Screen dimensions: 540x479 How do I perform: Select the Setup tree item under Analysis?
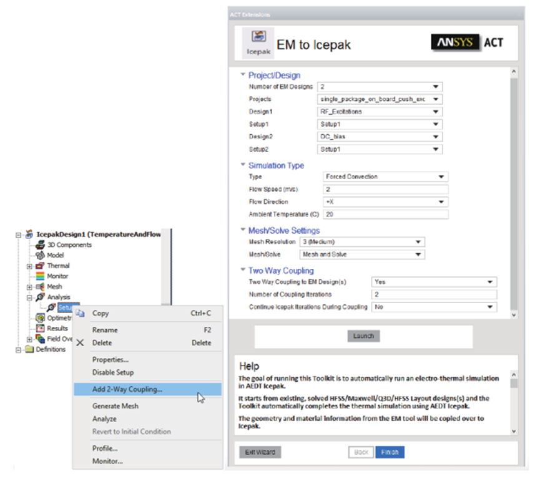click(69, 307)
